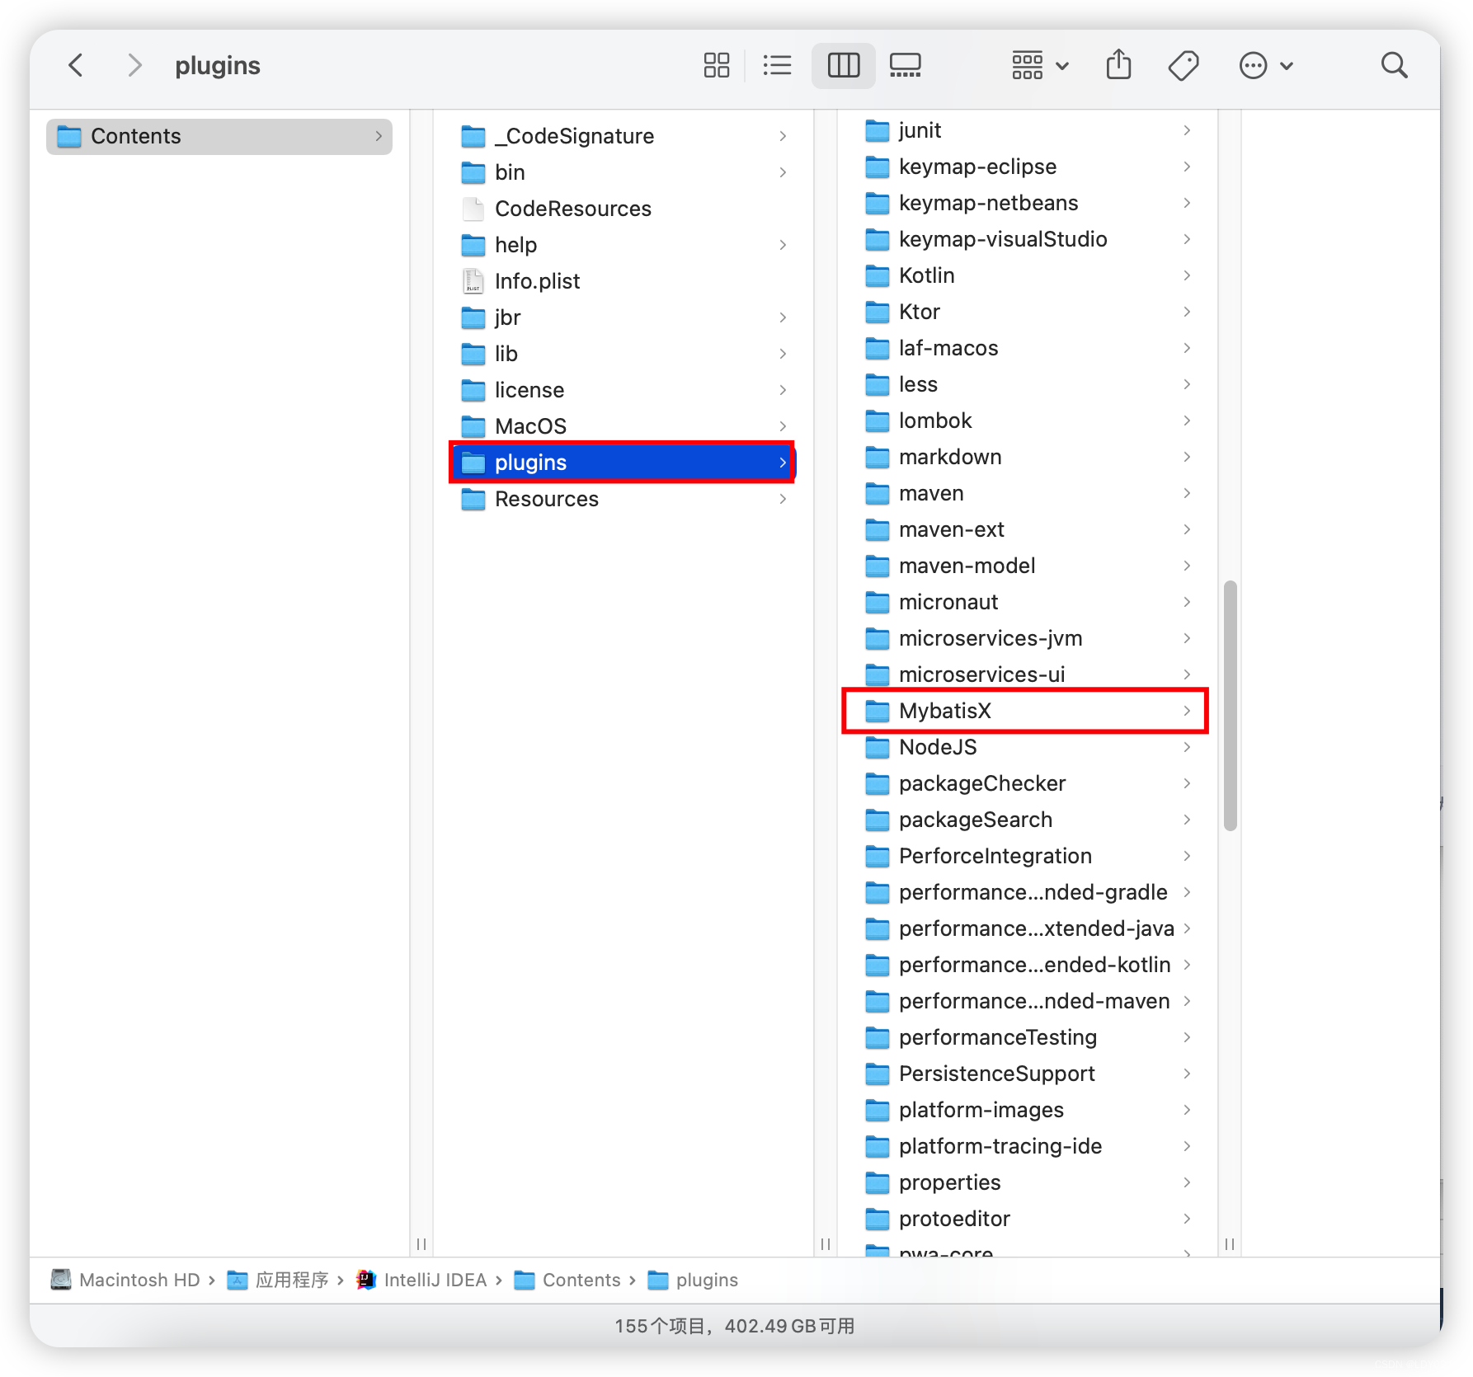Open the packageSearch folder

pos(1028,820)
